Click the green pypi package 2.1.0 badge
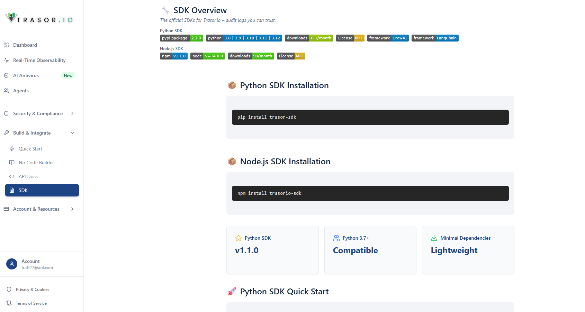 point(181,38)
